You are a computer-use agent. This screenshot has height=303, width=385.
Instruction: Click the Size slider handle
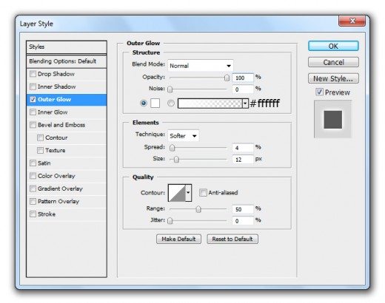176,160
